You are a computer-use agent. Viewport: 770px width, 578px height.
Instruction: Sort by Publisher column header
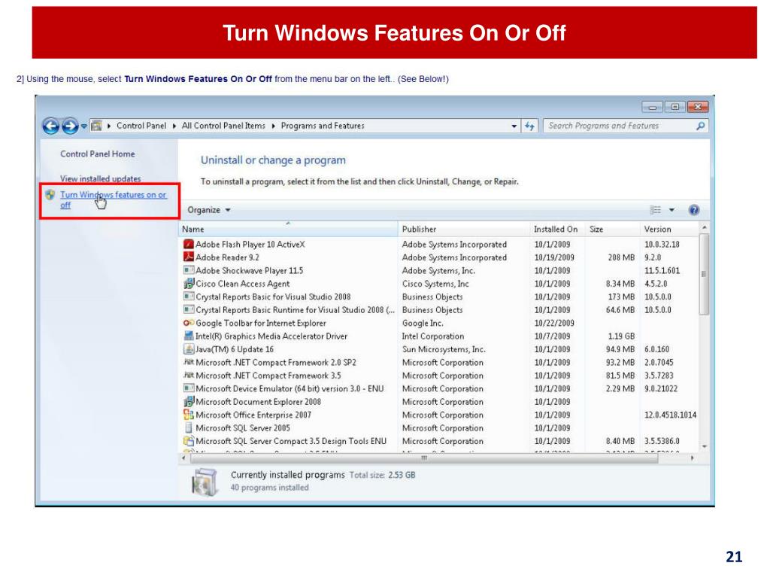point(463,229)
